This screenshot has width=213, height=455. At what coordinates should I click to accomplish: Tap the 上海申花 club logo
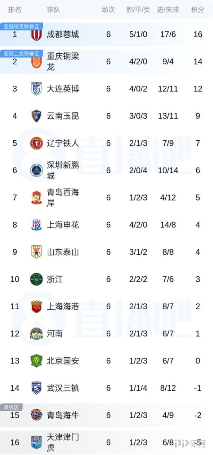(x=36, y=225)
